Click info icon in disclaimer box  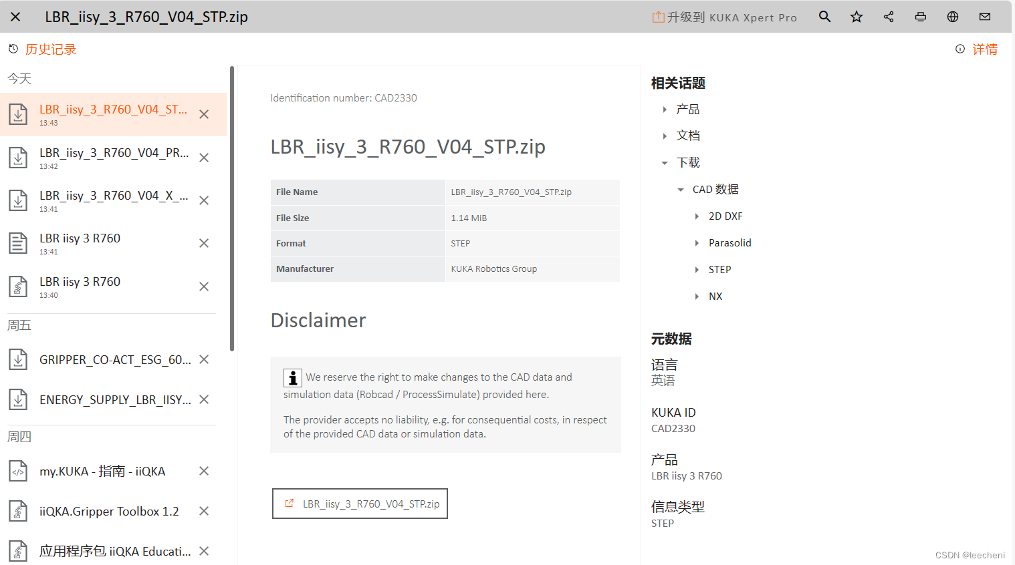pyautogui.click(x=292, y=378)
